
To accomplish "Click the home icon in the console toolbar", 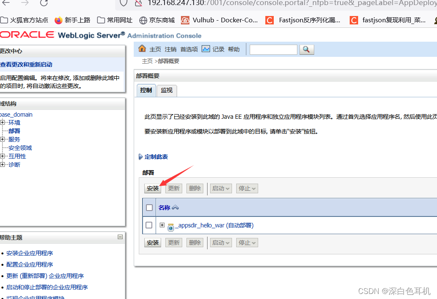I will [142, 49].
